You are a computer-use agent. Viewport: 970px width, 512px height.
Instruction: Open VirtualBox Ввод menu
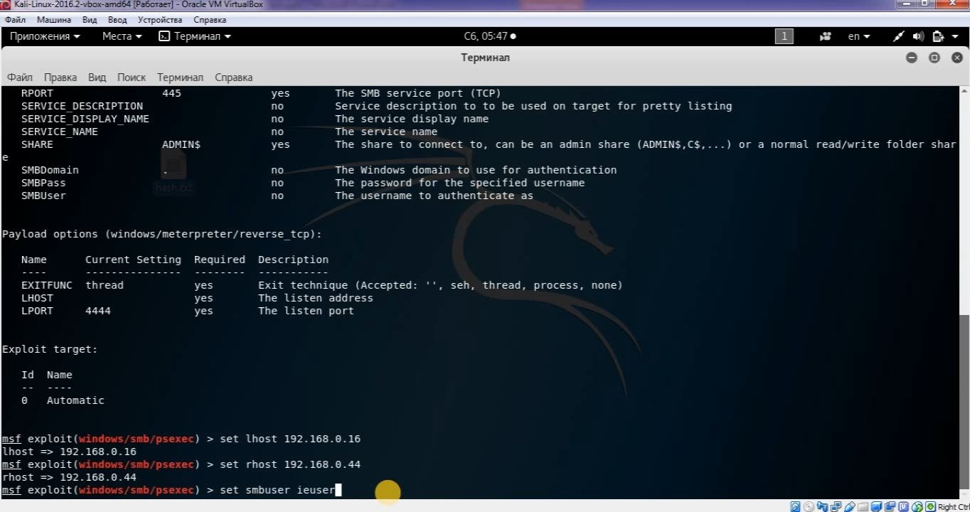tap(117, 20)
